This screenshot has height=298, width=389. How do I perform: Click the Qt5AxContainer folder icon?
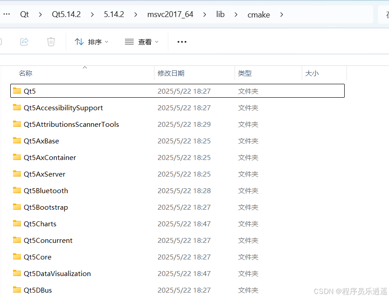click(17, 157)
